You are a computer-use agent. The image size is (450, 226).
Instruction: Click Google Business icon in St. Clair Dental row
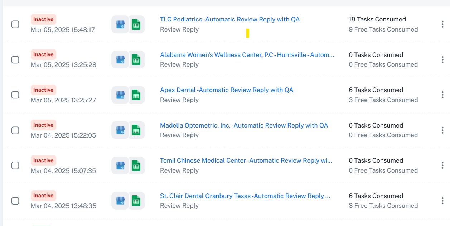click(x=120, y=201)
